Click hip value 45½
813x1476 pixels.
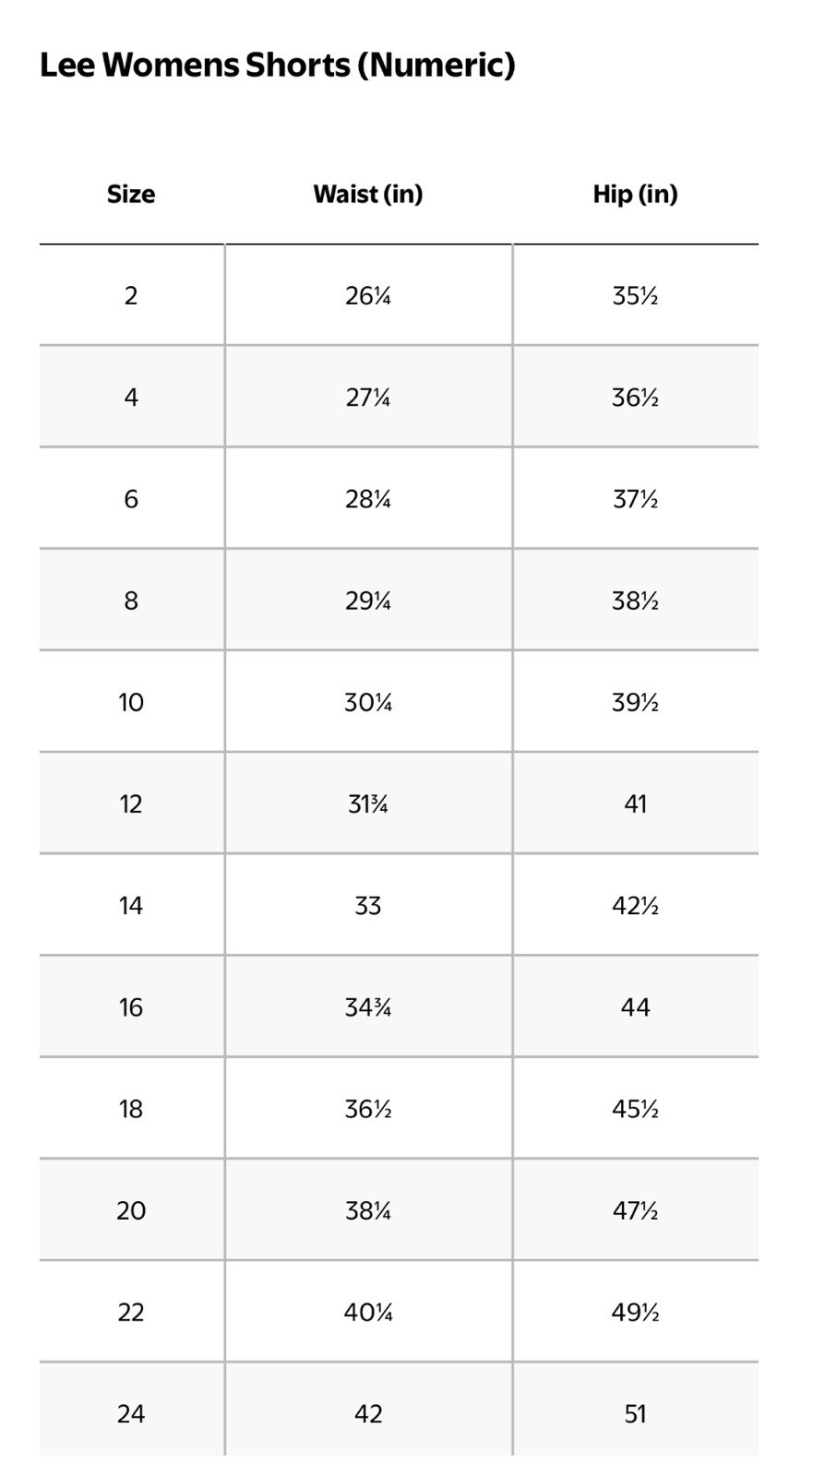click(x=636, y=1108)
